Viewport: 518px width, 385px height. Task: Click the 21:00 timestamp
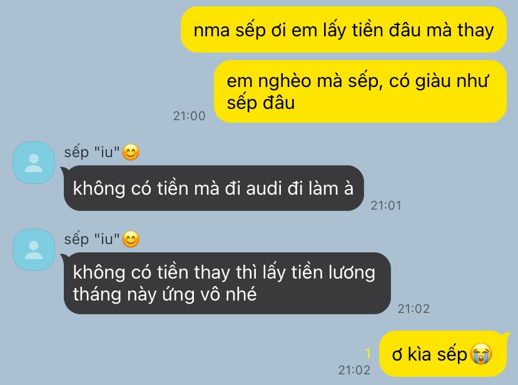[x=190, y=116]
